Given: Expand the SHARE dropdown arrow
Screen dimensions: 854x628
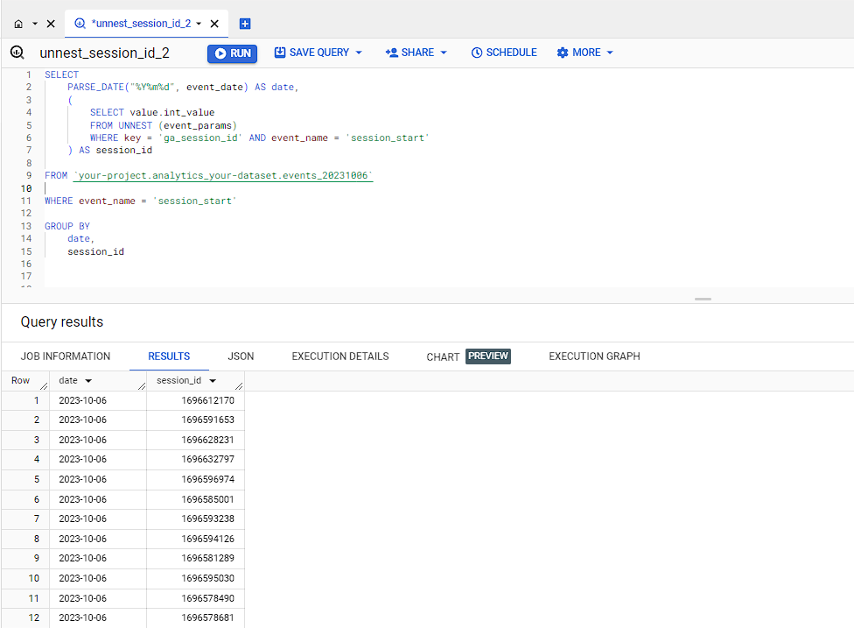Looking at the screenshot, I should tap(444, 53).
